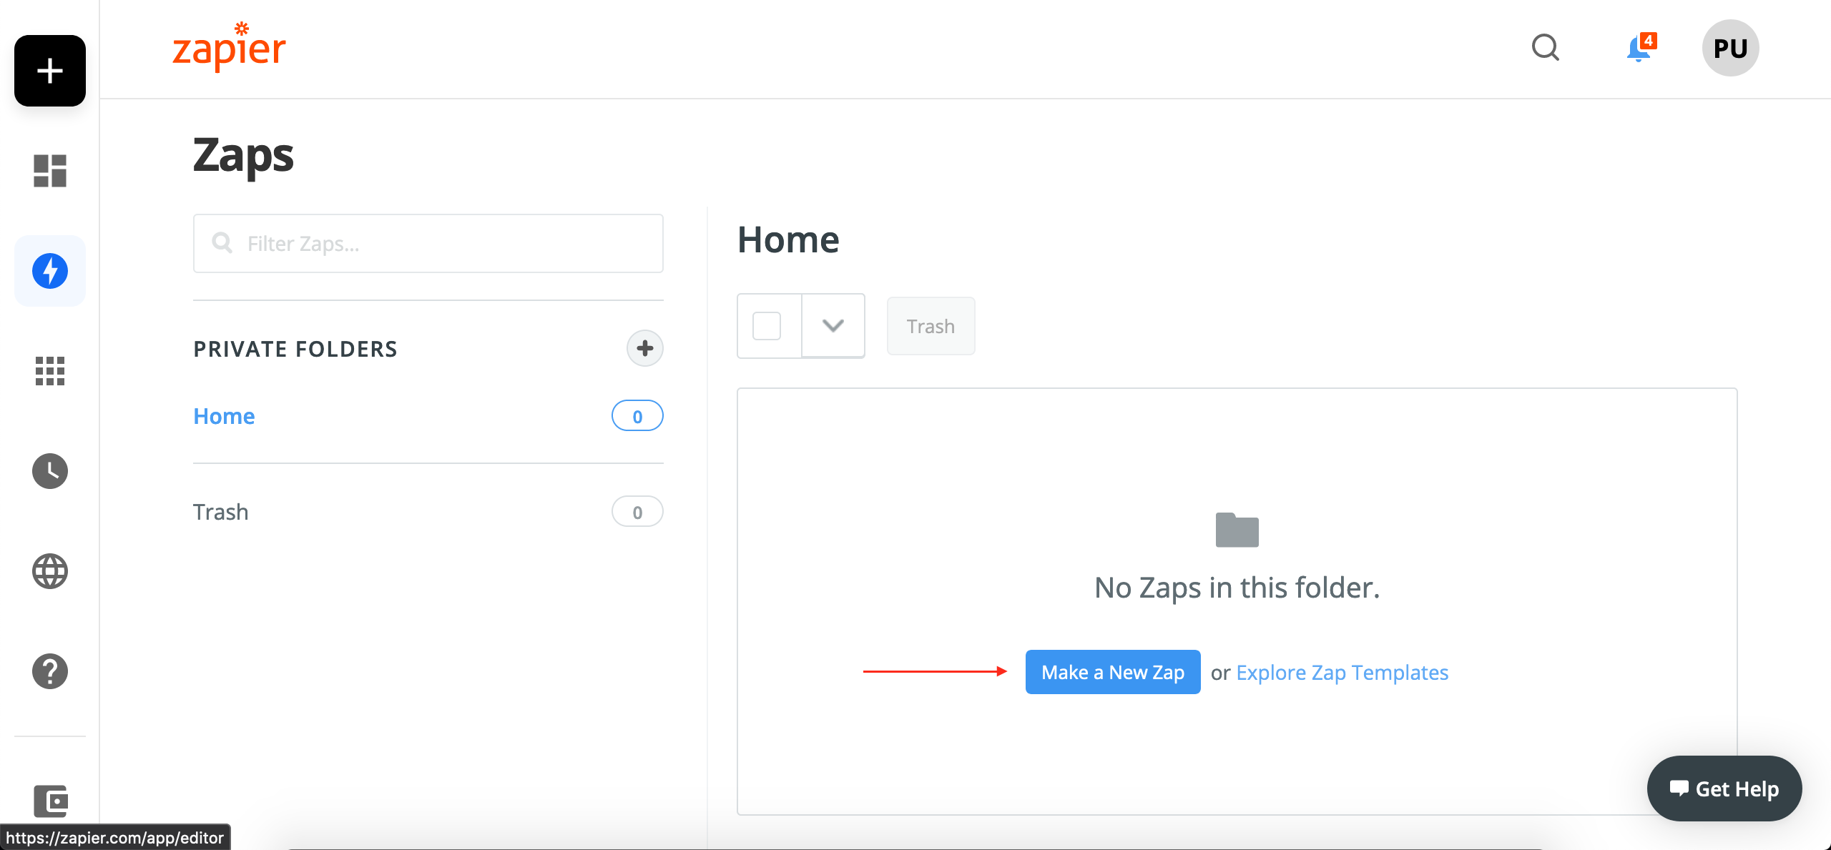The width and height of the screenshot is (1831, 850).
Task: Click inside the Filter Zaps field
Action: [x=428, y=243]
